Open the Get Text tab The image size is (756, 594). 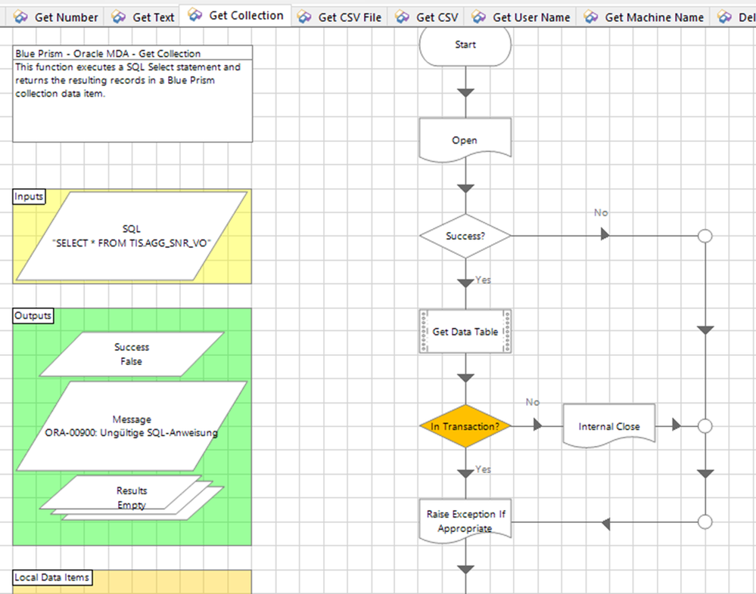(143, 17)
